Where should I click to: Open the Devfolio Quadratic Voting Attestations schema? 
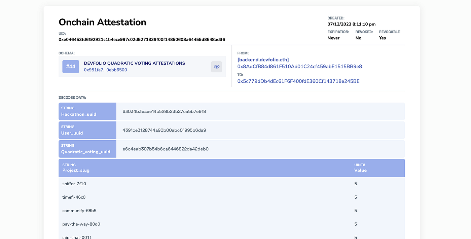134,63
